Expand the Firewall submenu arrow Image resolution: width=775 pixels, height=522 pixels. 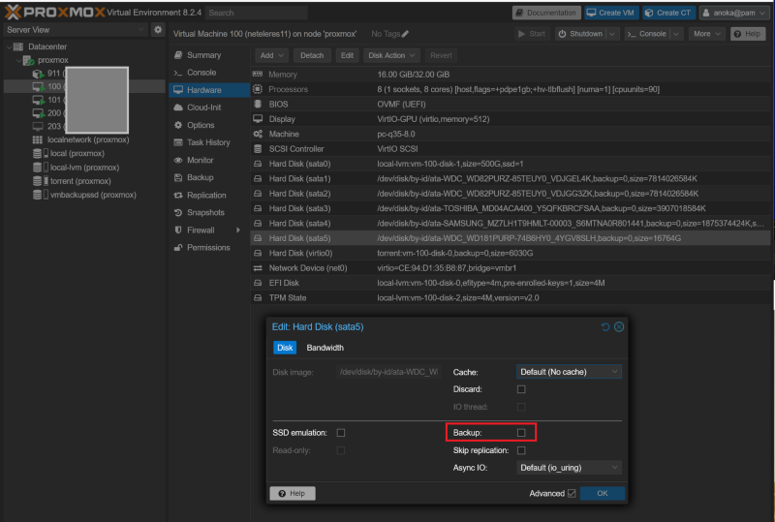pyautogui.click(x=238, y=230)
